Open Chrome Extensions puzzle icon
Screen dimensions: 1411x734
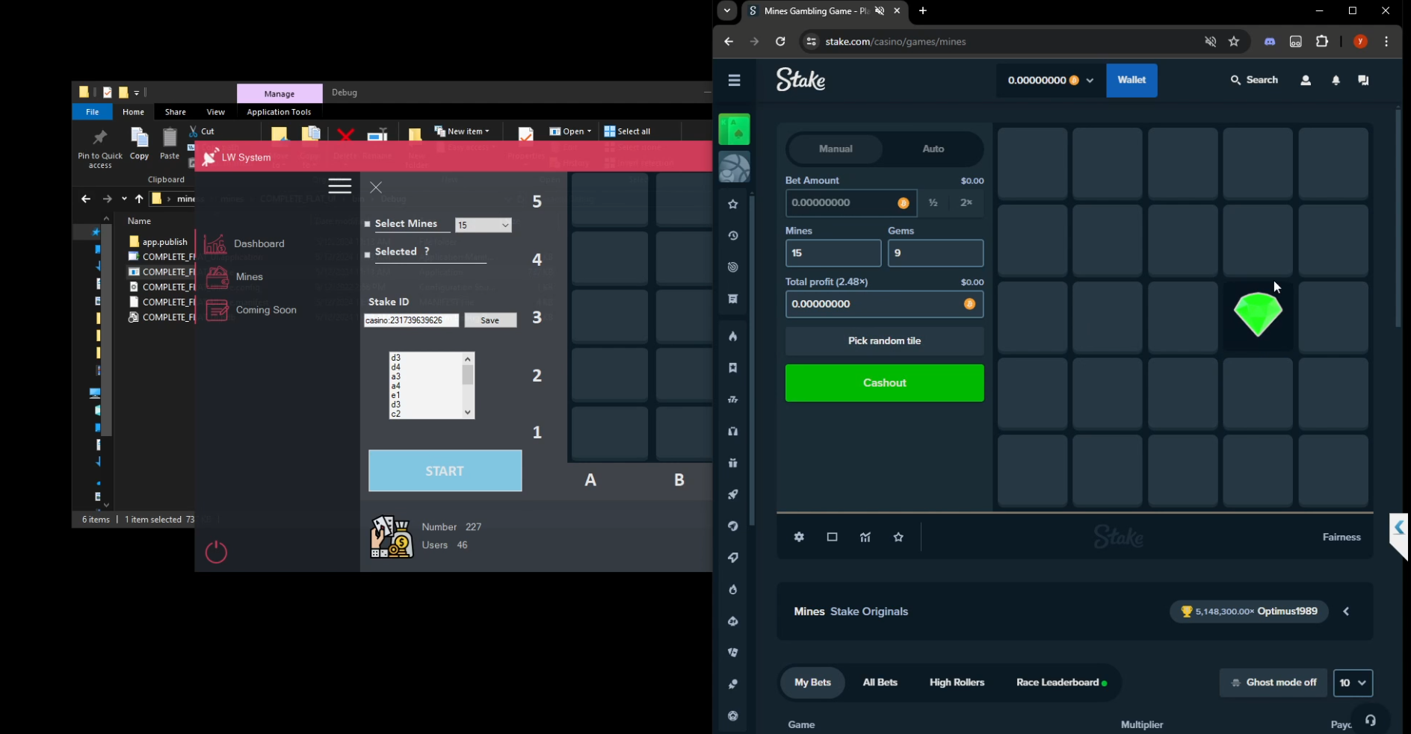click(1322, 42)
